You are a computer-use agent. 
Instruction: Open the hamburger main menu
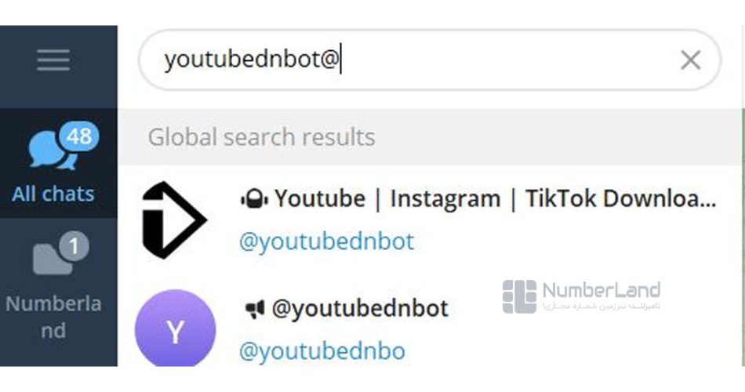pos(53,60)
